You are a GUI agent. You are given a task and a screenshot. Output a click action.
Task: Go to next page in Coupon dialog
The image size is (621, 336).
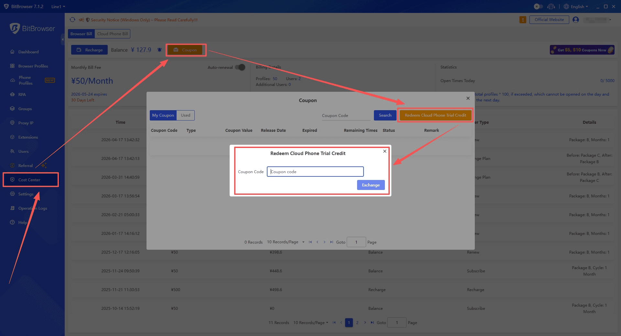point(324,242)
